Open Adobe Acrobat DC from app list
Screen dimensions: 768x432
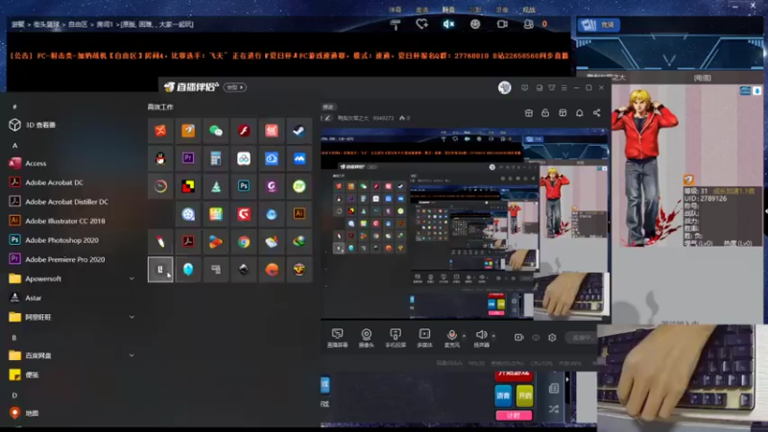point(54,182)
